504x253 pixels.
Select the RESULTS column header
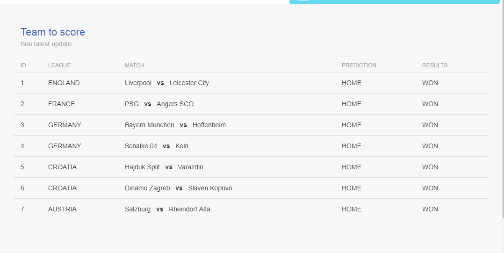435,65
